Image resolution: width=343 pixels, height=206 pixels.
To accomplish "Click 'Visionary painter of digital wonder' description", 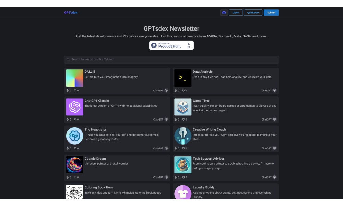I will click(x=106, y=163).
